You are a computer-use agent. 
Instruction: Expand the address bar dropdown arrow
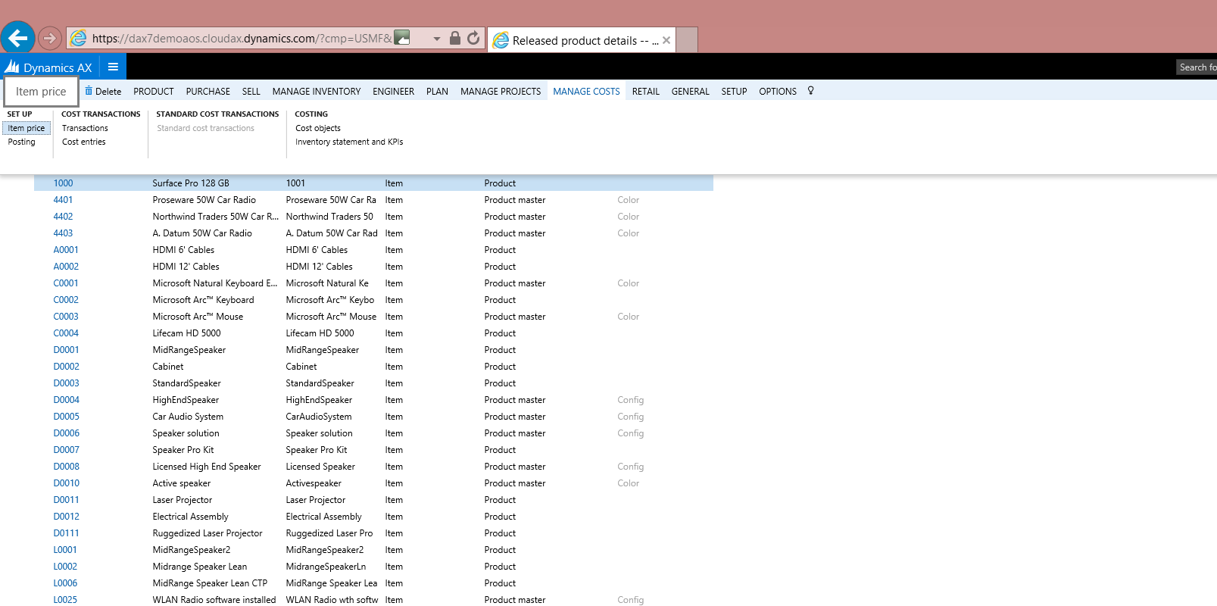tap(437, 39)
